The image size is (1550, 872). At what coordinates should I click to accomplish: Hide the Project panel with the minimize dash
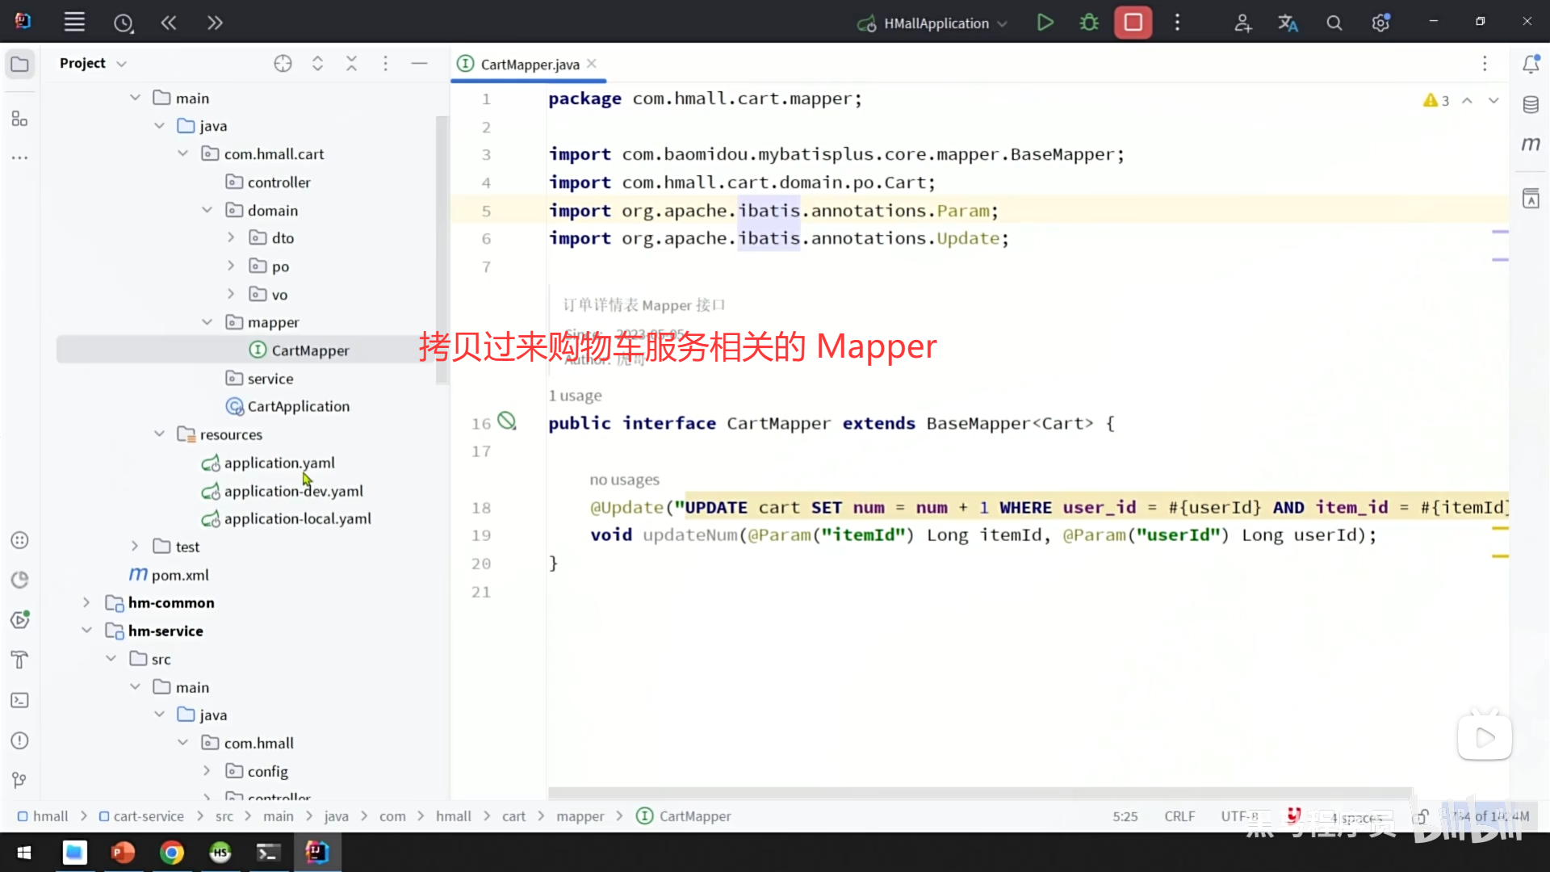tap(419, 64)
